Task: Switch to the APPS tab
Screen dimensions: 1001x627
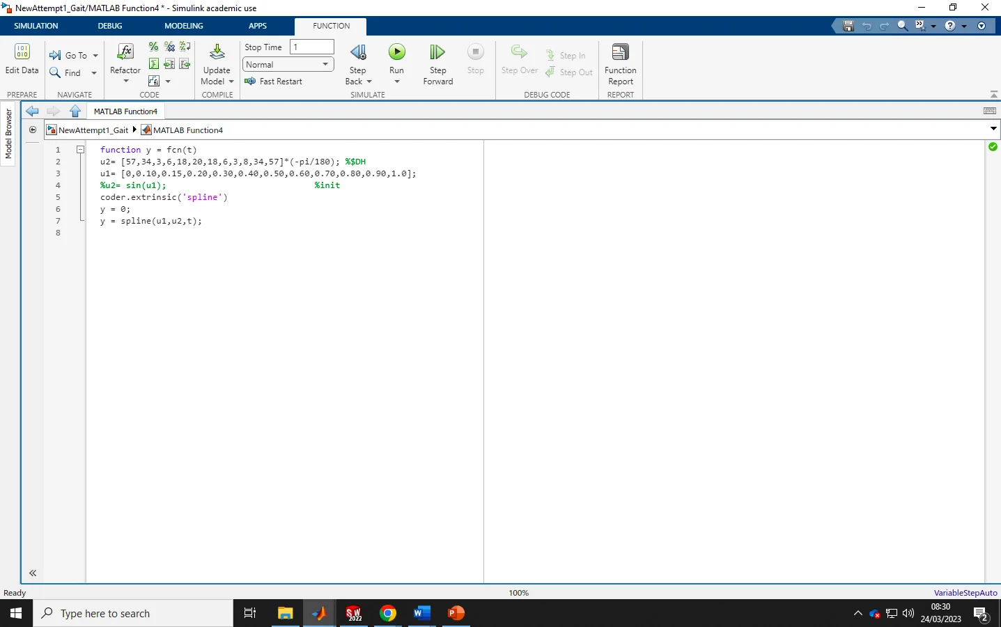Action: click(258, 26)
